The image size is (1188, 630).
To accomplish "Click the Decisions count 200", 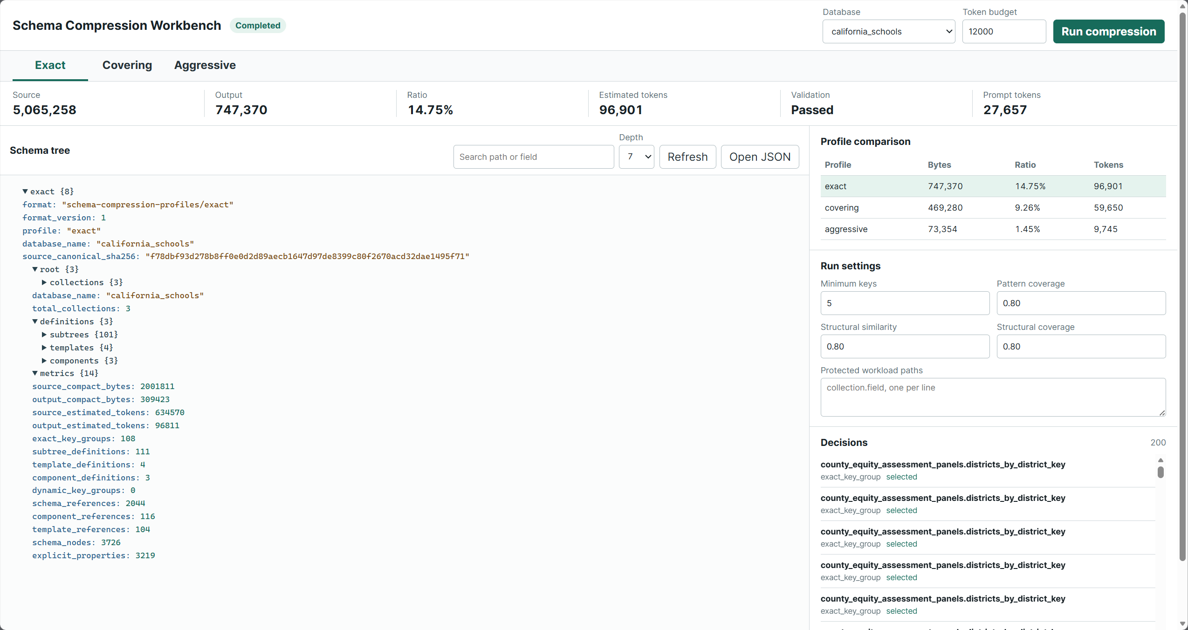I will coord(1158,443).
